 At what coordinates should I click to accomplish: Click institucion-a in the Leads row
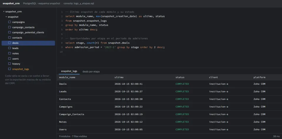219,91
